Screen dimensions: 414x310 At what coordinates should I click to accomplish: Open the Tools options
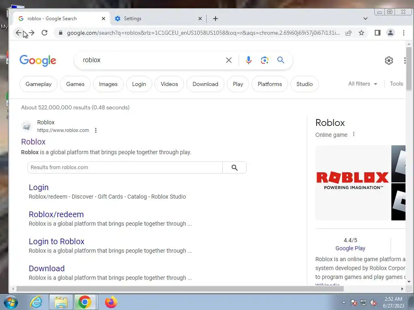coord(396,84)
